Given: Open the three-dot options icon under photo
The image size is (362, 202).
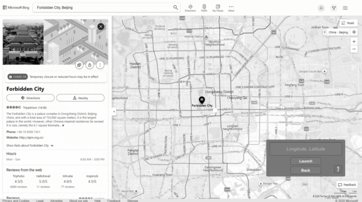Looking at the screenshot, I should coord(100,65).
